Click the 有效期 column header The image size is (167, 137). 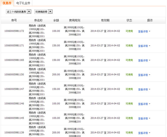pos(105,20)
